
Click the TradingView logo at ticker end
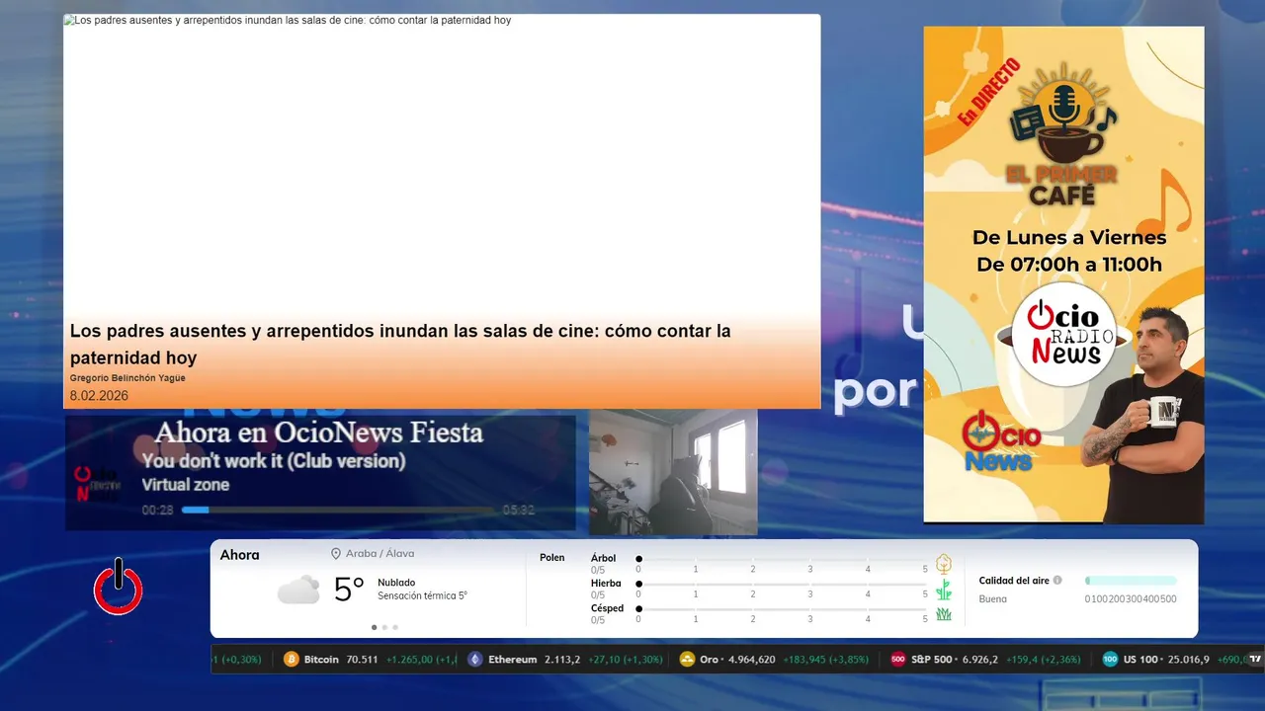tap(1255, 659)
